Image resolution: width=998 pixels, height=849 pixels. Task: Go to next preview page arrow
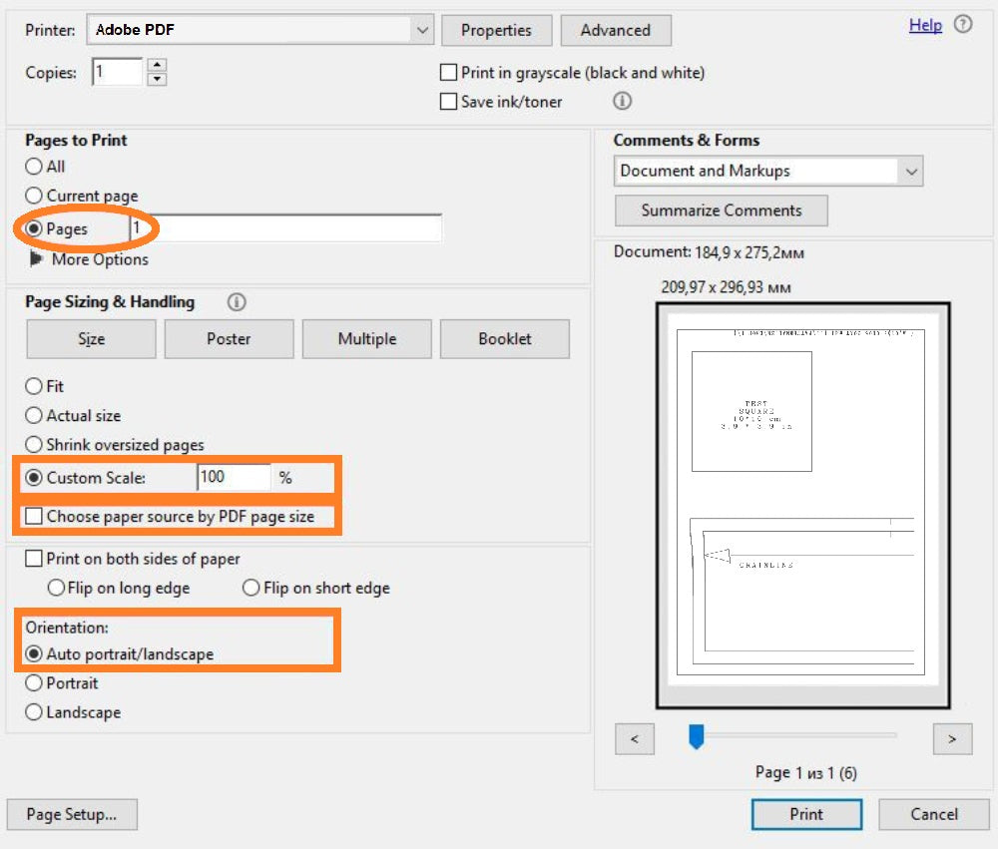coord(952,739)
